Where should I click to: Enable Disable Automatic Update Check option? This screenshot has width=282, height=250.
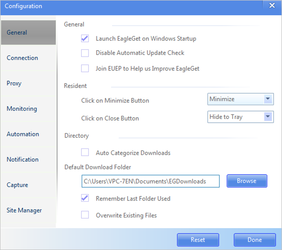[85, 53]
